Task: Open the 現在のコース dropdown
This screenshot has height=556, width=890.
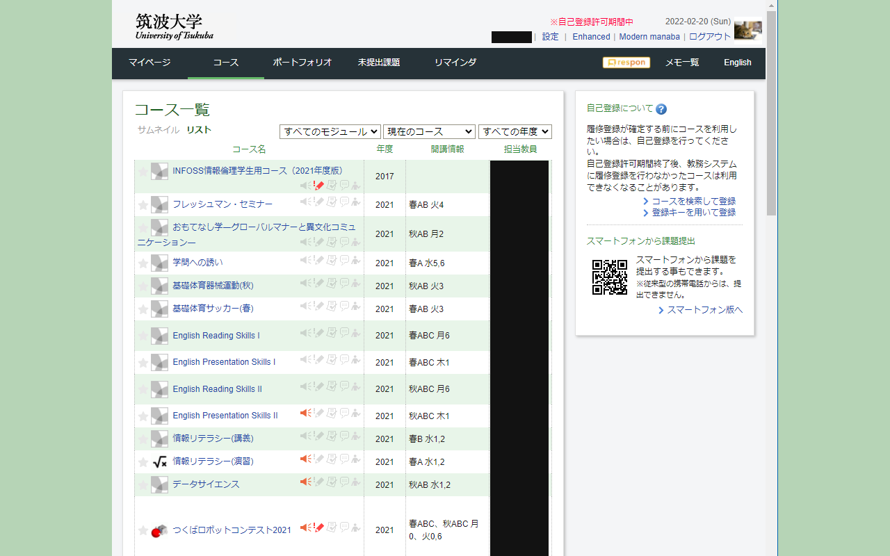Action: point(429,131)
